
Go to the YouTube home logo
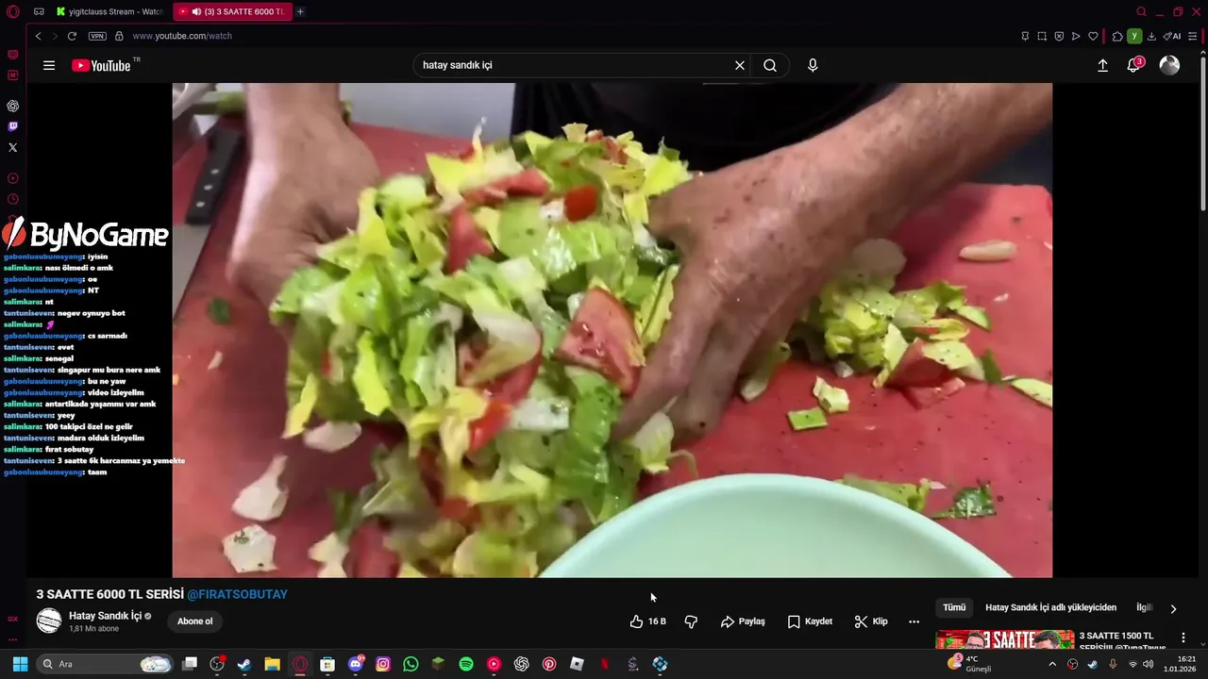(101, 65)
